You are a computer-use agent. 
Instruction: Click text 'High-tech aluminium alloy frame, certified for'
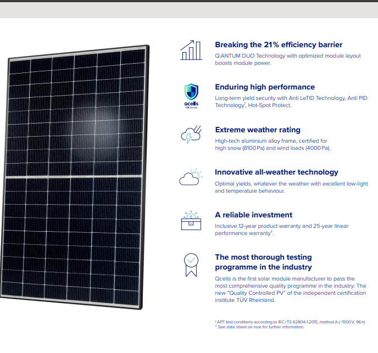[x=271, y=141]
